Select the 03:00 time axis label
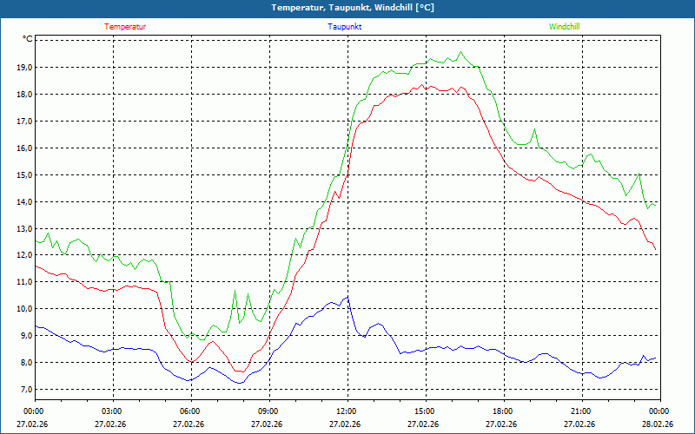The image size is (695, 434). (112, 411)
